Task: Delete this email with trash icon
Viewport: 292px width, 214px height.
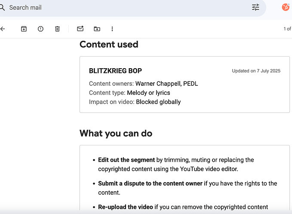Action: pos(57,29)
